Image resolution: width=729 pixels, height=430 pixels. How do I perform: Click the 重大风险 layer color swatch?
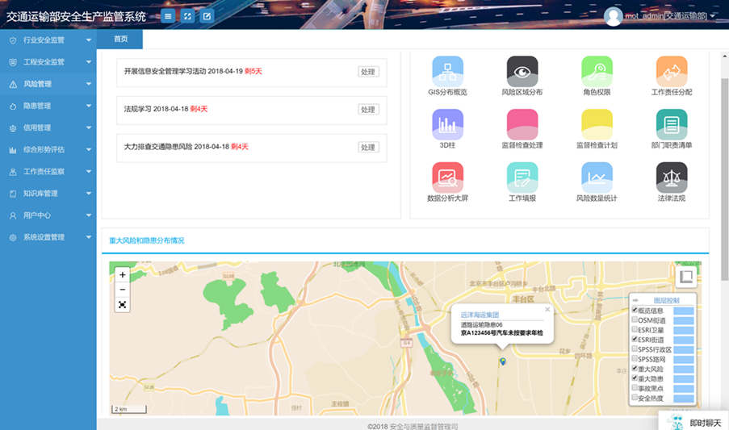pyautogui.click(x=684, y=369)
